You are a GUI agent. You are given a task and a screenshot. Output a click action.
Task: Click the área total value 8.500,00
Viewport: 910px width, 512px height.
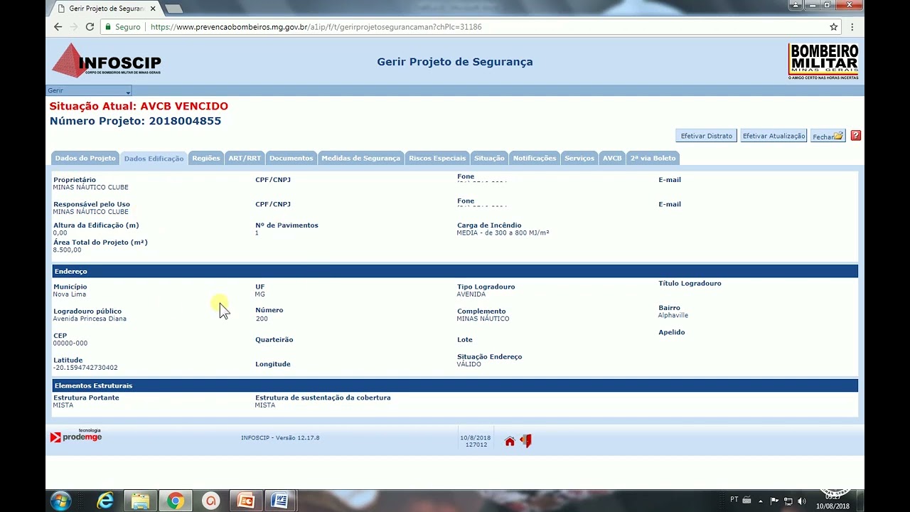[67, 250]
